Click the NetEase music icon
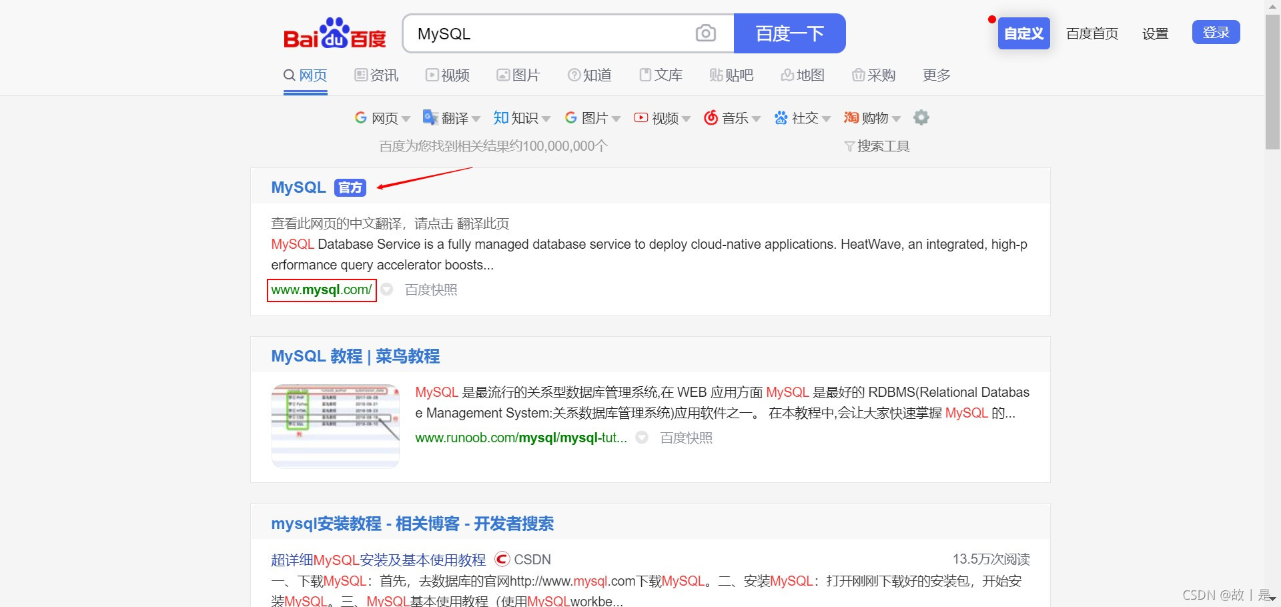This screenshot has height=607, width=1281. click(711, 118)
